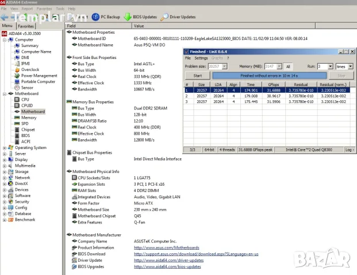Collapse the Motherboard tree node
357x275 pixels.
pyautogui.click(x=5, y=94)
